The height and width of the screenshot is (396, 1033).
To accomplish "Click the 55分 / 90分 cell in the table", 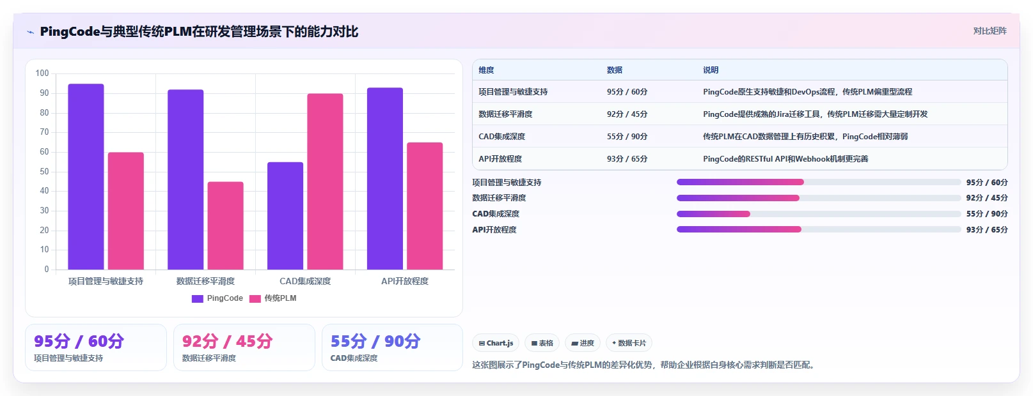I will (x=627, y=137).
